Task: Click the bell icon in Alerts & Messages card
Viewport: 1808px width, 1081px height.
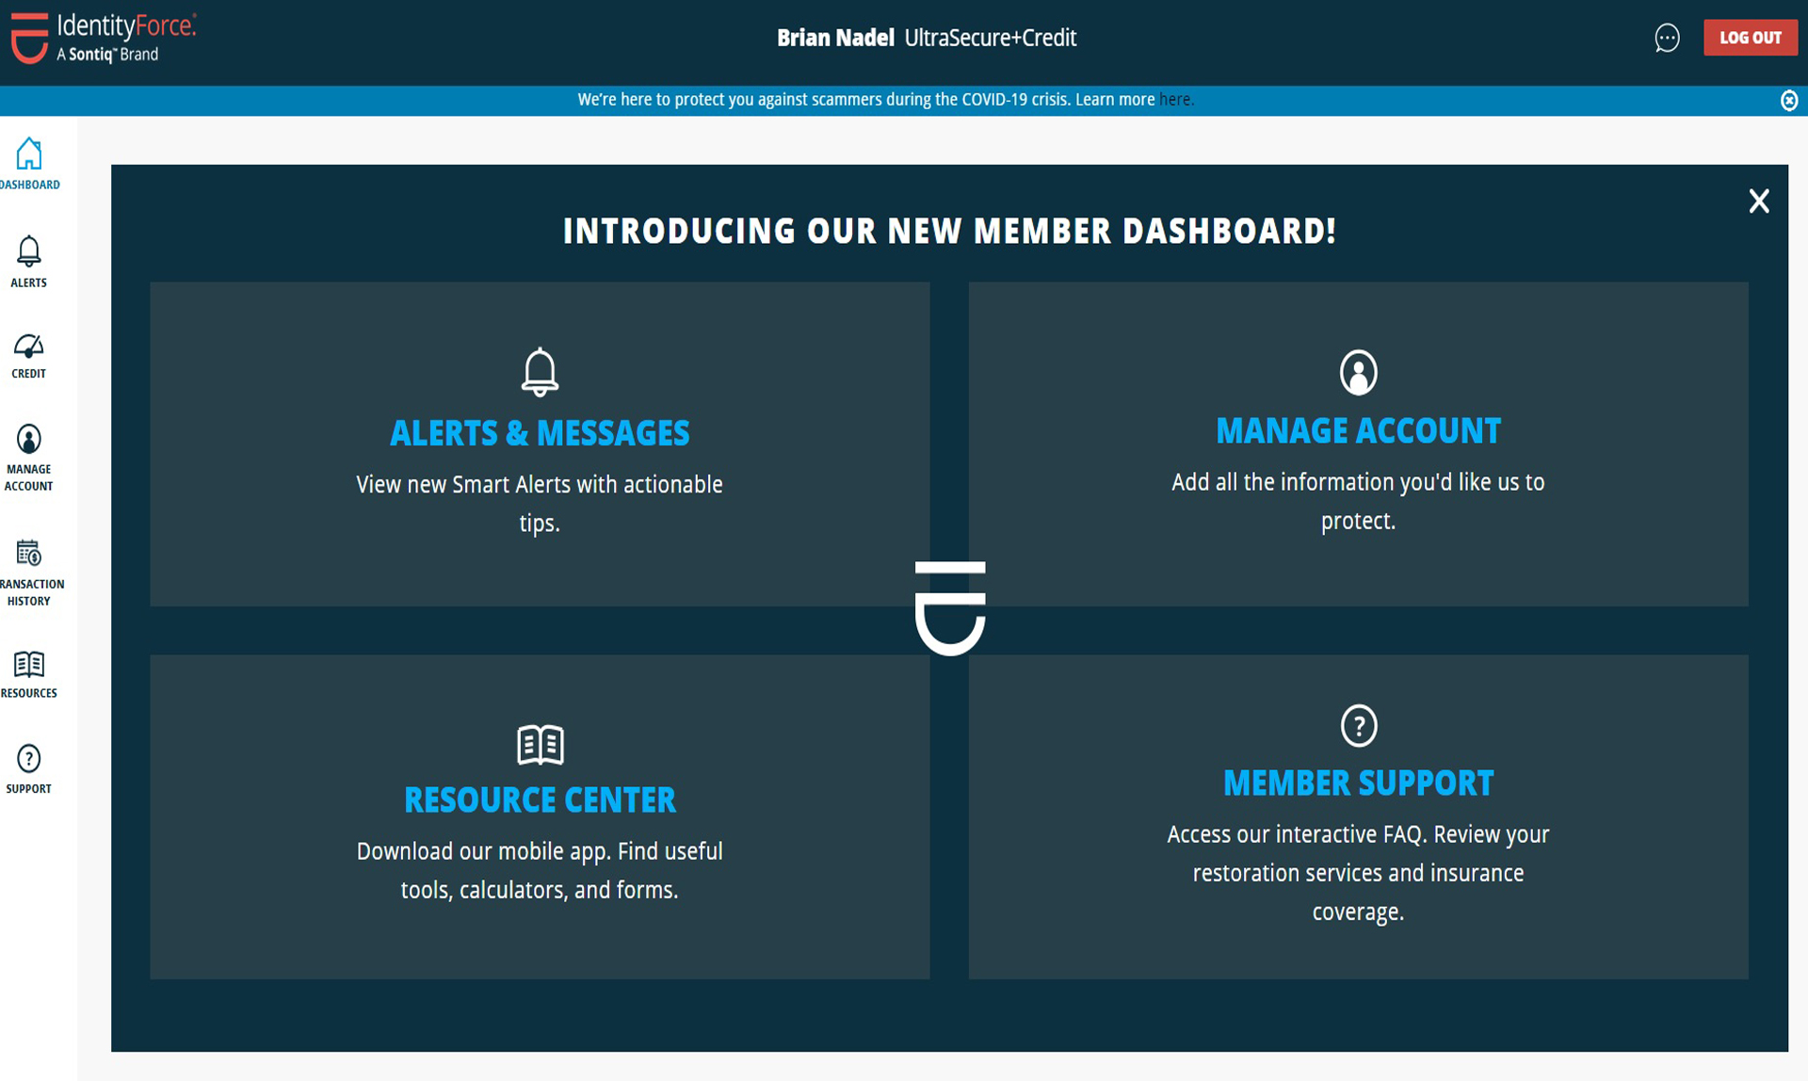Action: (x=540, y=372)
